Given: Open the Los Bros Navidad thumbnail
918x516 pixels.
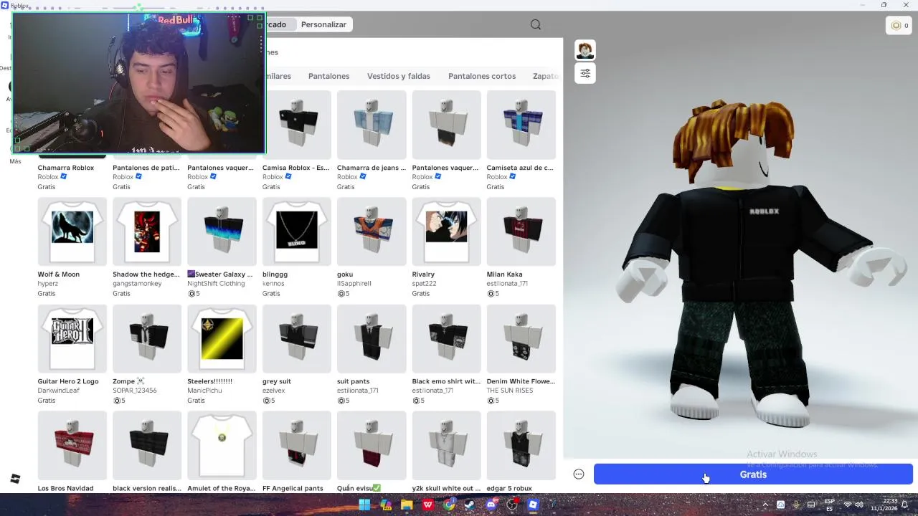Looking at the screenshot, I should [72, 445].
